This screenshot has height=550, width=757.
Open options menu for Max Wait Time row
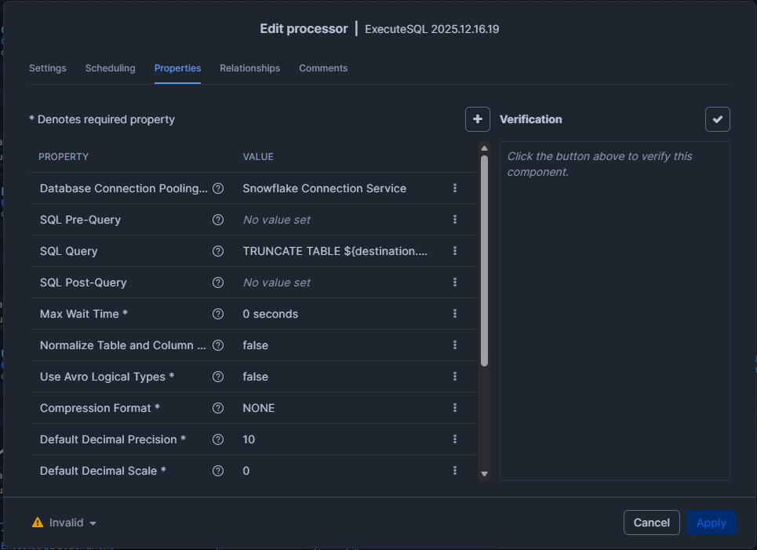(x=455, y=313)
